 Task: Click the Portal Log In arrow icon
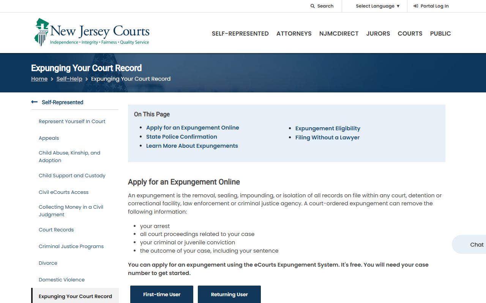(x=416, y=6)
